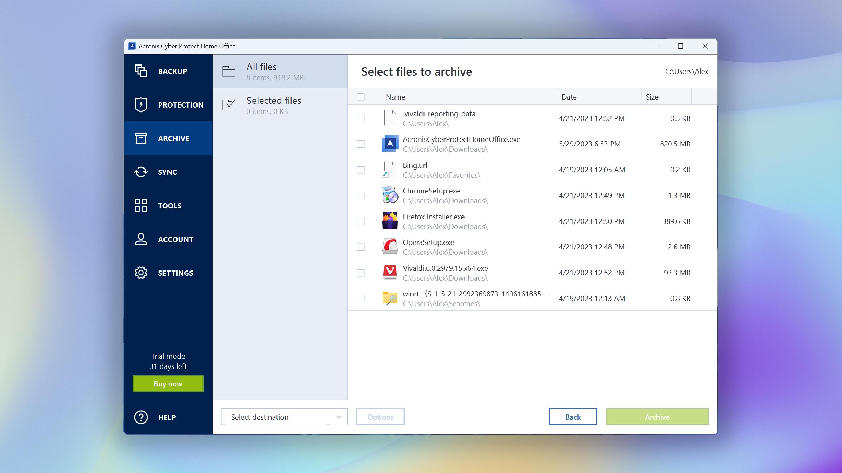Check the winrt search file checkbox

tap(361, 299)
